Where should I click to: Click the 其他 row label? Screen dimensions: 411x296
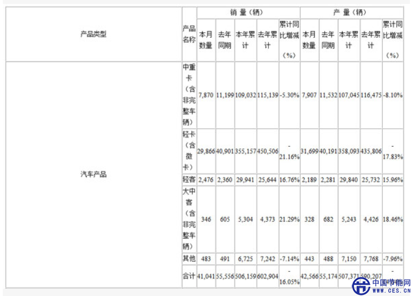[189, 258]
